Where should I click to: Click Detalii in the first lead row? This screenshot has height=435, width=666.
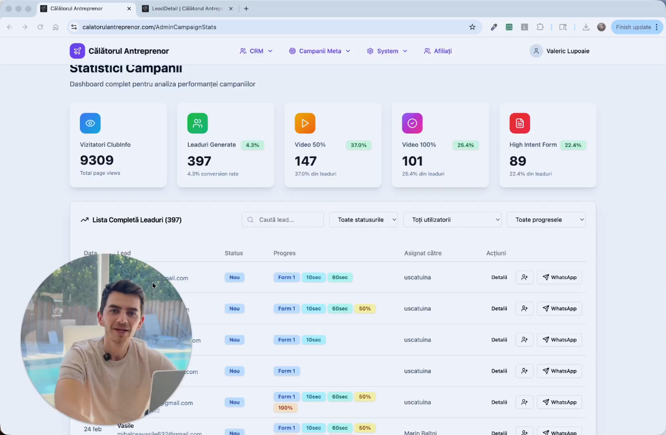(x=499, y=278)
